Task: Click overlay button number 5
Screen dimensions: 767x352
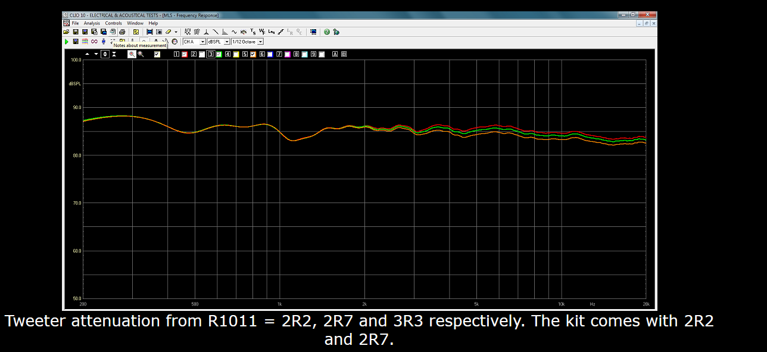Action: [x=245, y=54]
